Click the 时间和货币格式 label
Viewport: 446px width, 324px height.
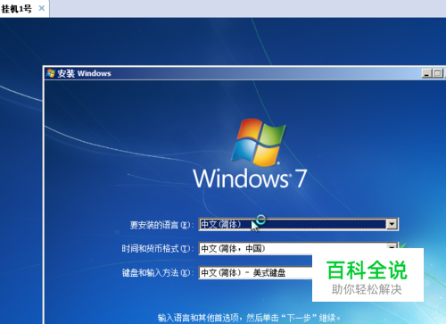click(x=158, y=249)
